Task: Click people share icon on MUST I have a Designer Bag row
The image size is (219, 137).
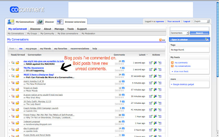Action: click(155, 76)
